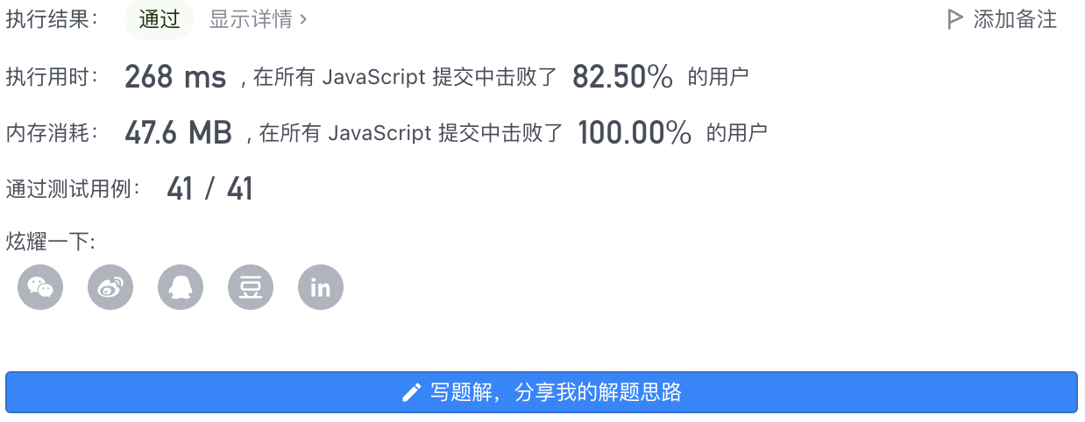The image size is (1085, 422).
Task: Click the 炫耀一下 share heading
Action: tap(50, 242)
